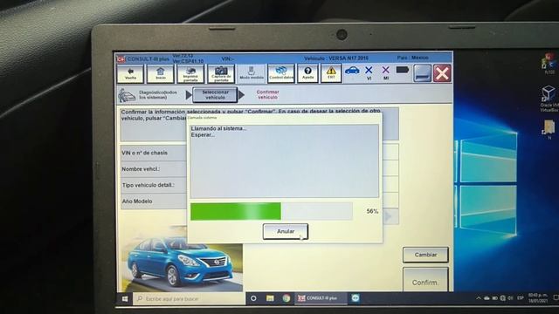Open Google Chrome from the taskbar
The image size is (559, 314).
pos(286,298)
